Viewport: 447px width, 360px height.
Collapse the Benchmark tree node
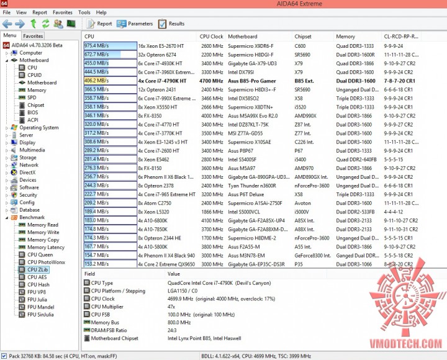(x=7, y=217)
